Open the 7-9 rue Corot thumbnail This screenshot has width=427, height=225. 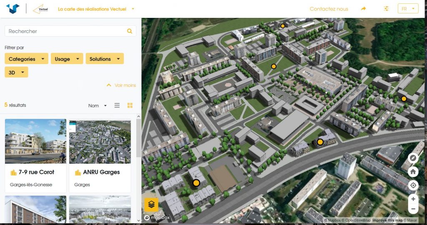(35, 141)
